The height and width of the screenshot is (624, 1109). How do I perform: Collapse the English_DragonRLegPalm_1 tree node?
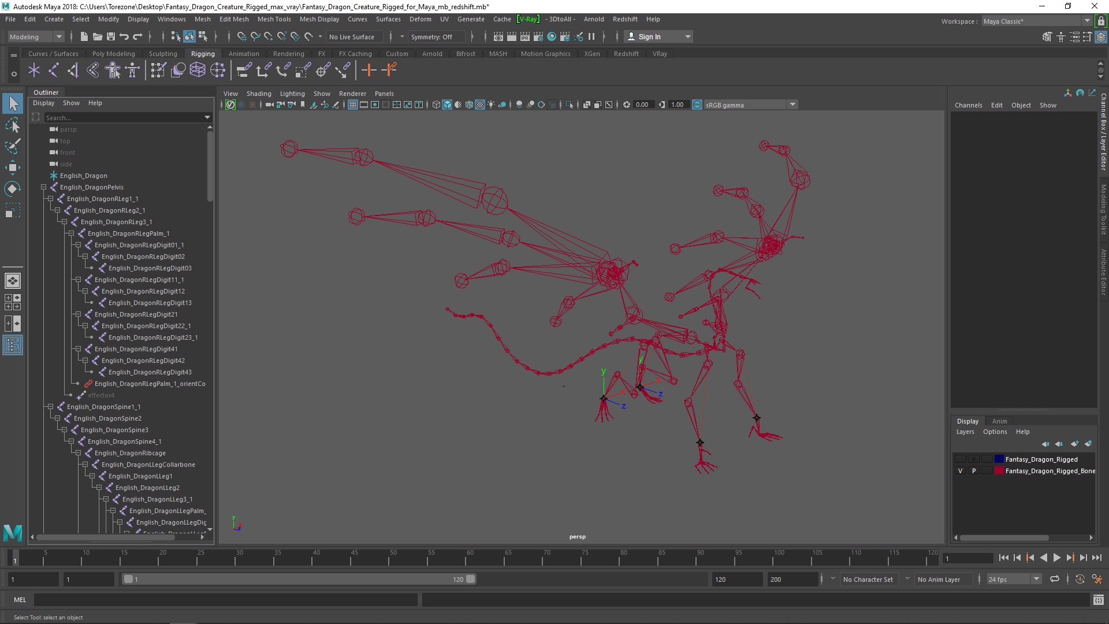click(x=71, y=233)
